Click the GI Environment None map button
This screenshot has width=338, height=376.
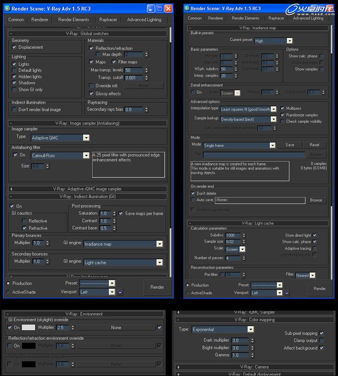click(x=116, y=328)
